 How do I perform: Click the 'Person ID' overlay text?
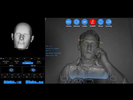pos(52,48)
